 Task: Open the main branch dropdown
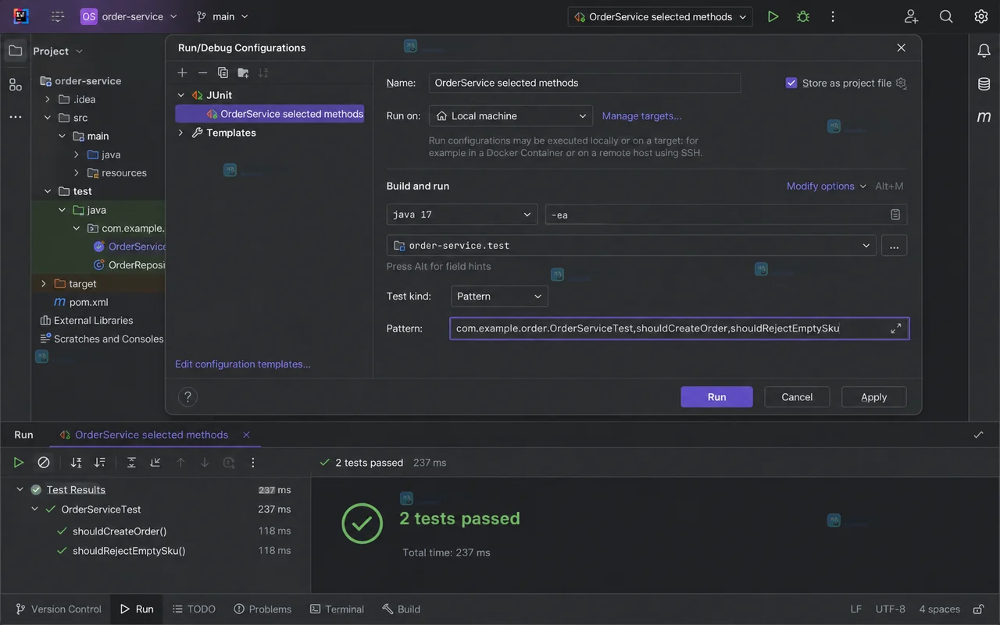(x=223, y=16)
